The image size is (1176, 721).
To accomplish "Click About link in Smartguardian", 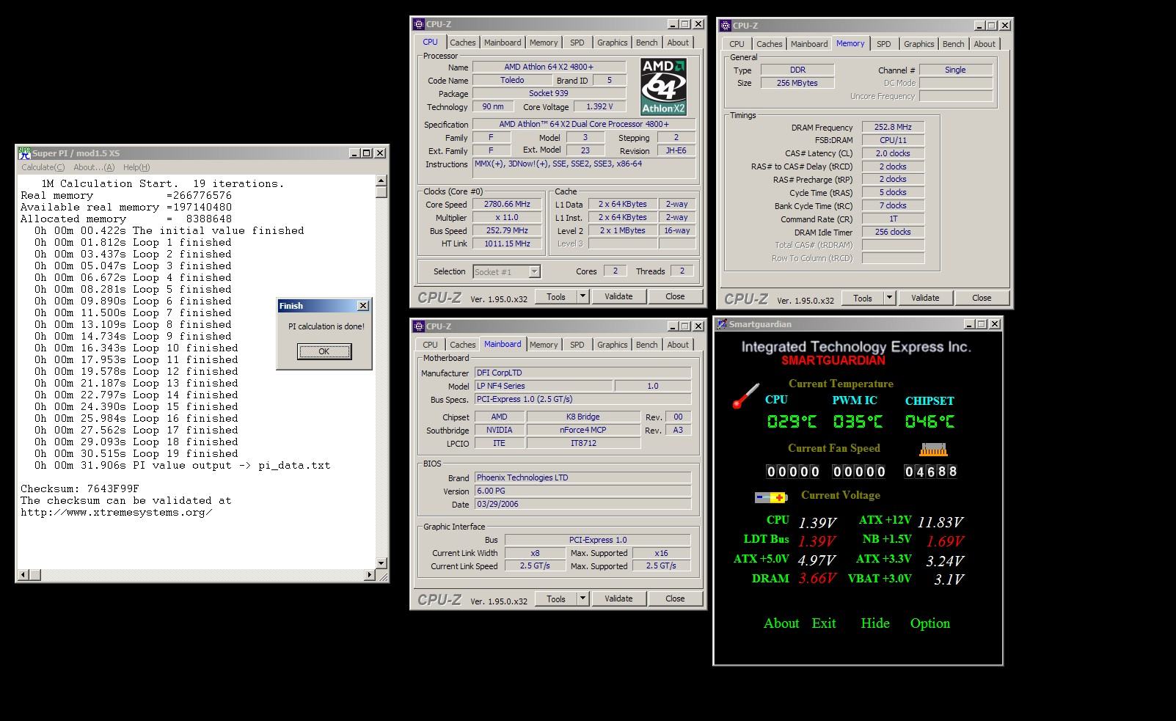I will (x=781, y=623).
